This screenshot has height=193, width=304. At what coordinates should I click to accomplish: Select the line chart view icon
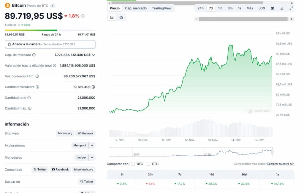tap(112, 17)
